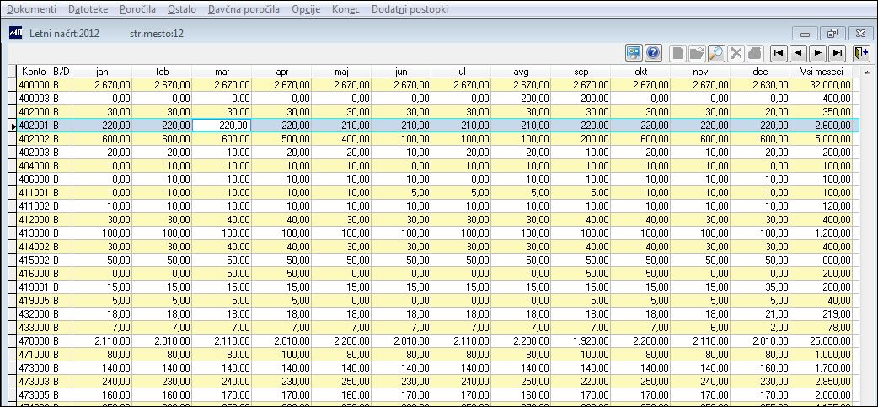Click the MIT application logo icon
The height and width of the screenshot is (407, 878).
click(16, 33)
